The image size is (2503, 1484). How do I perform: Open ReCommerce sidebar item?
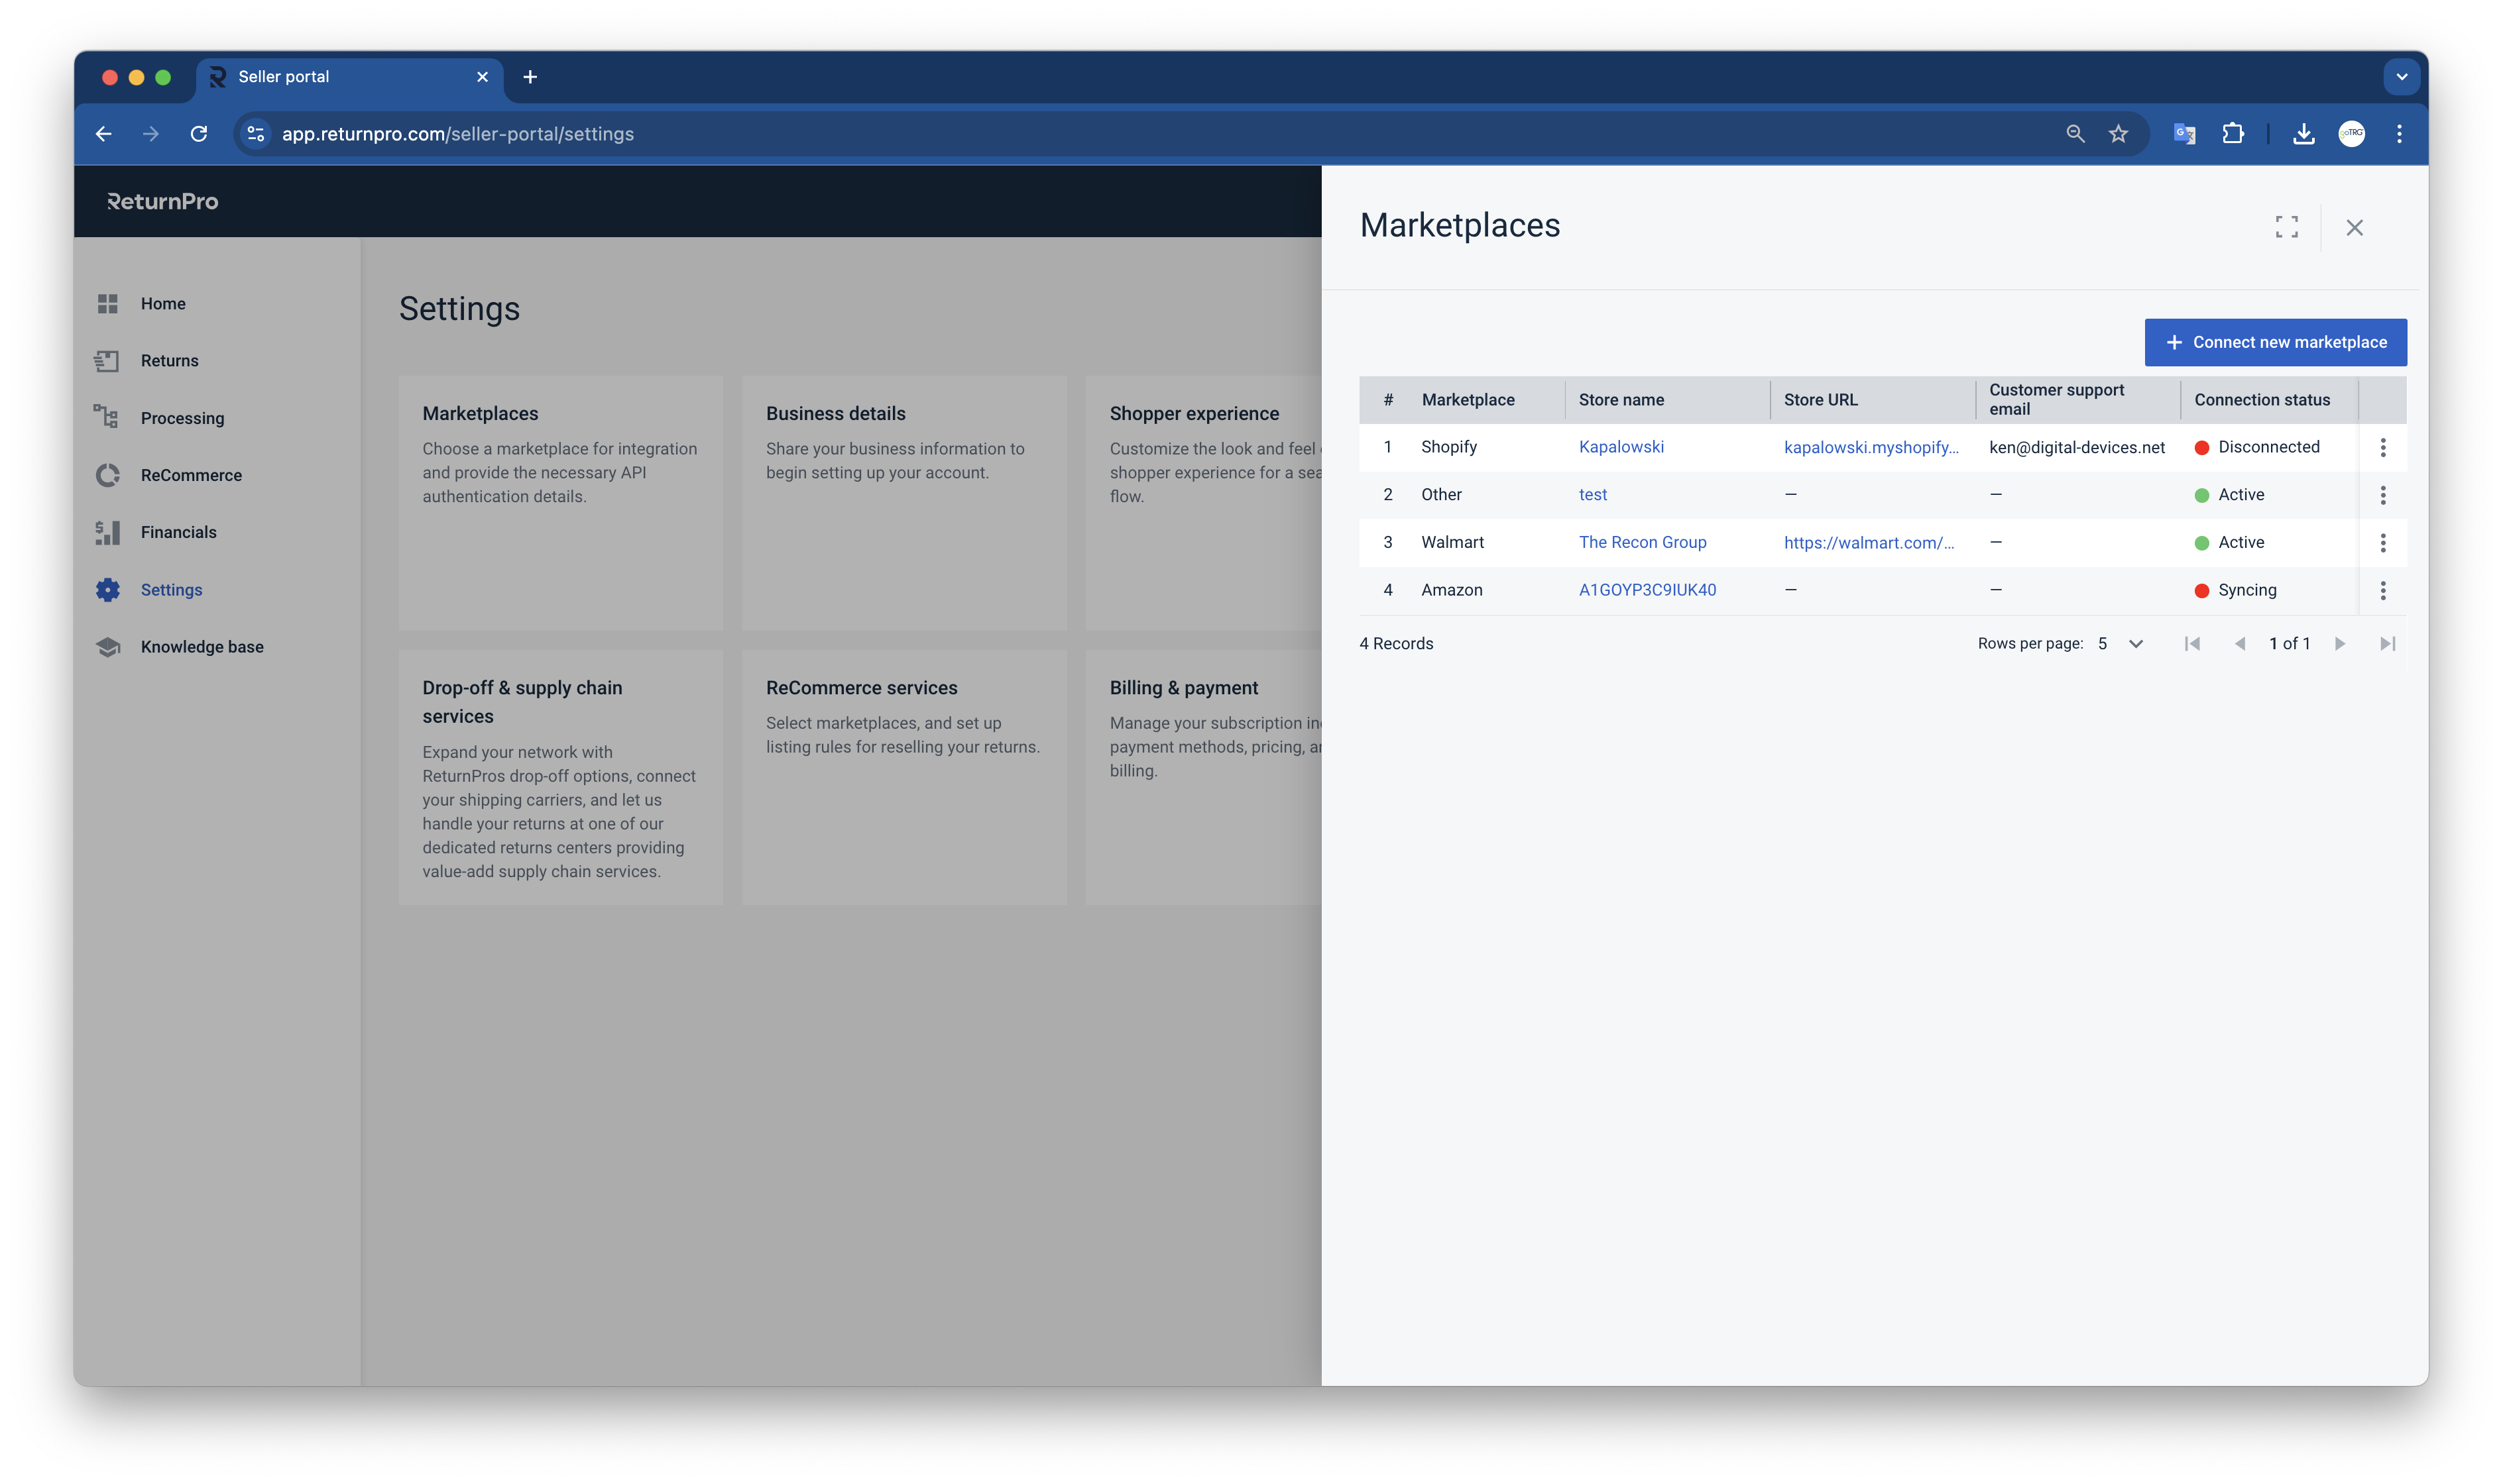(190, 475)
